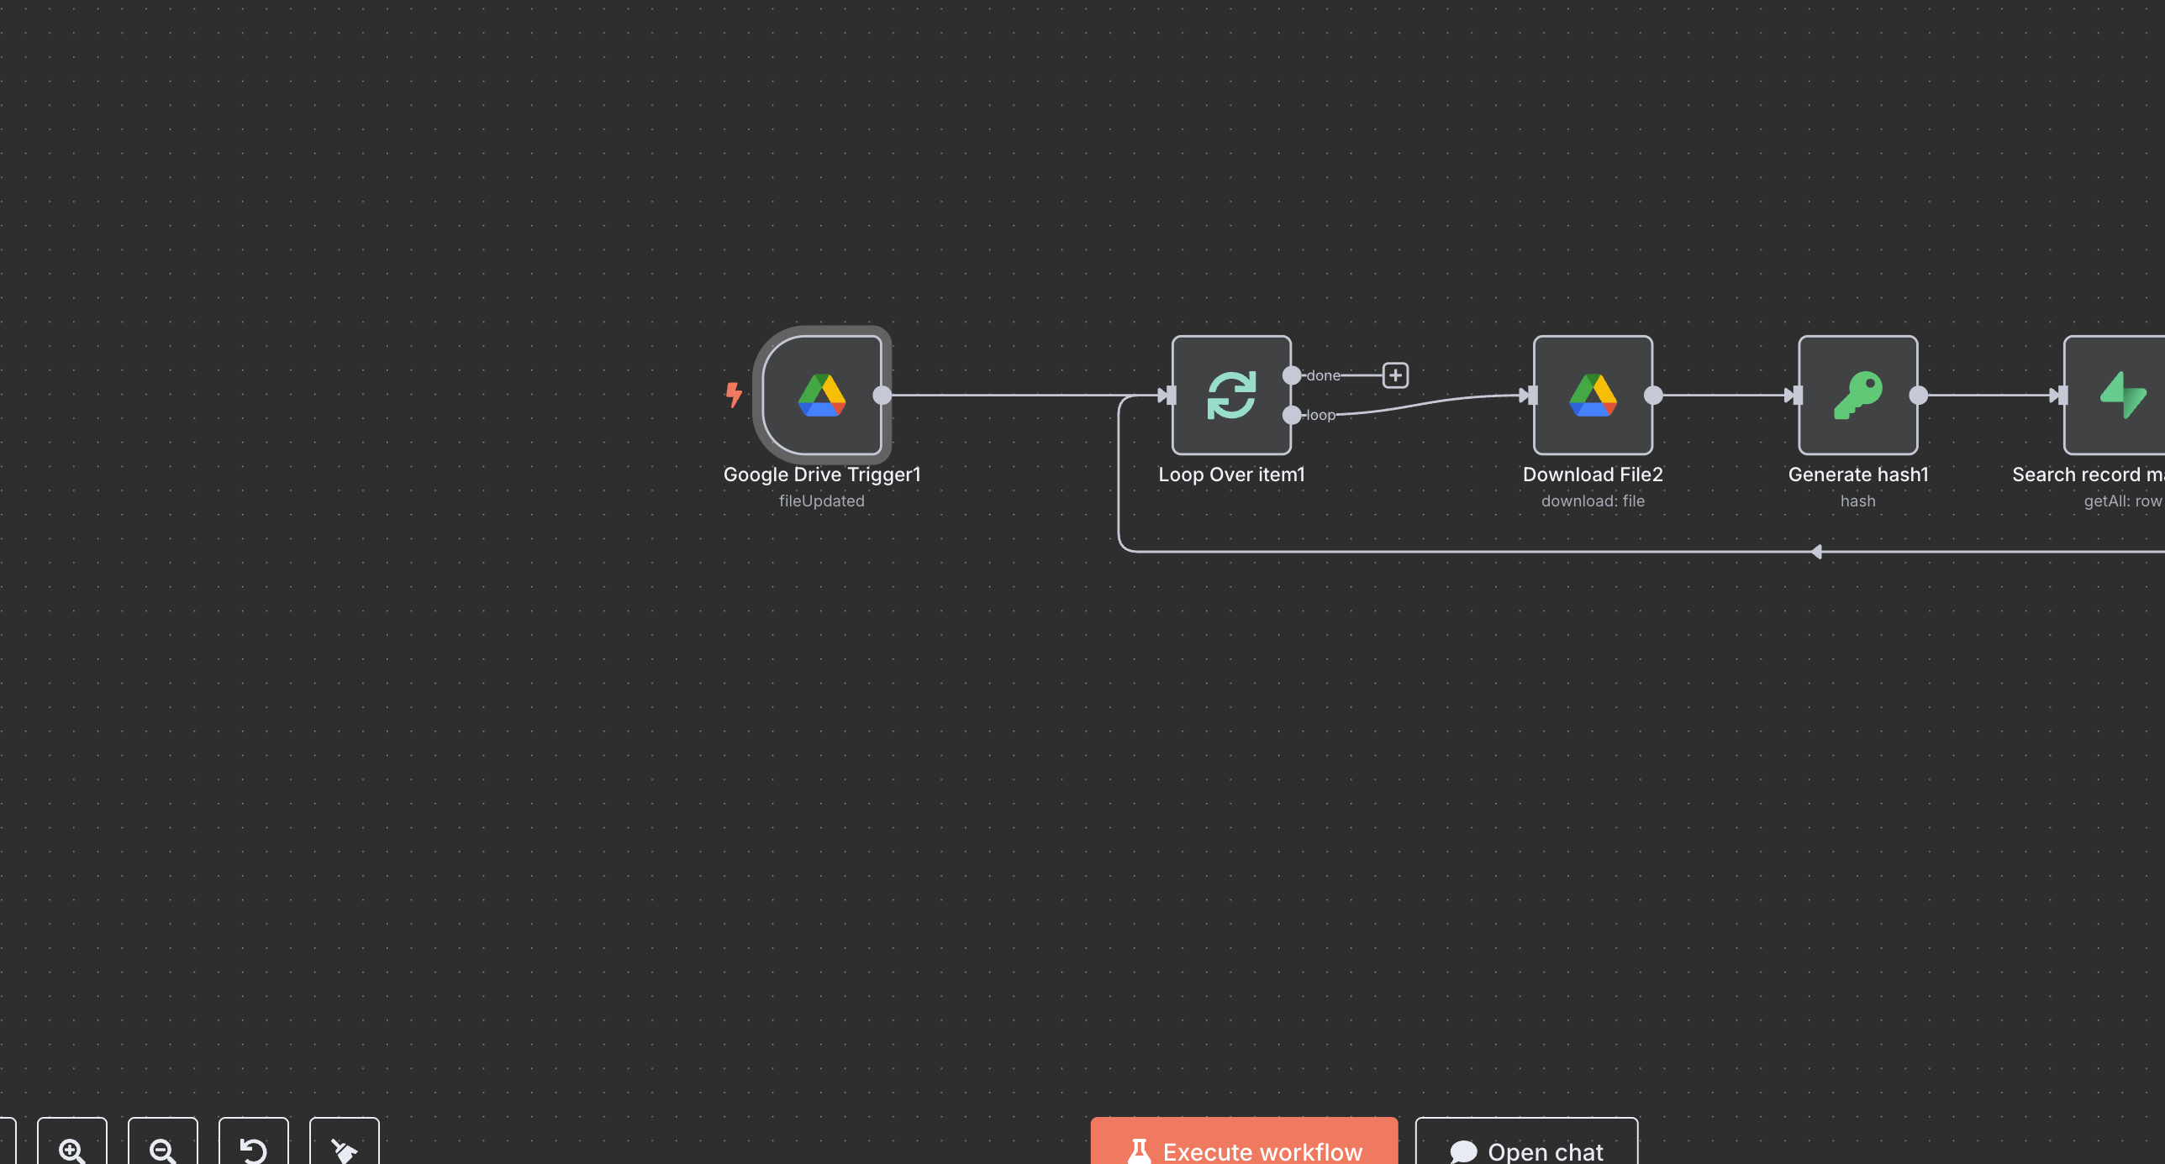Click the Download File2 output connector
The image size is (2165, 1164).
click(x=1653, y=395)
